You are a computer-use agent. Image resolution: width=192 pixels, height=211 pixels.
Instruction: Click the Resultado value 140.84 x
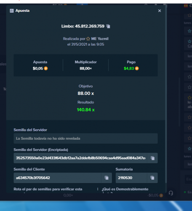pyautogui.click(x=85, y=110)
